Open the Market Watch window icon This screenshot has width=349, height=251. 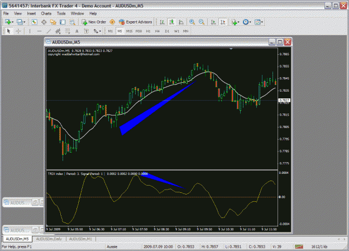pos(34,22)
